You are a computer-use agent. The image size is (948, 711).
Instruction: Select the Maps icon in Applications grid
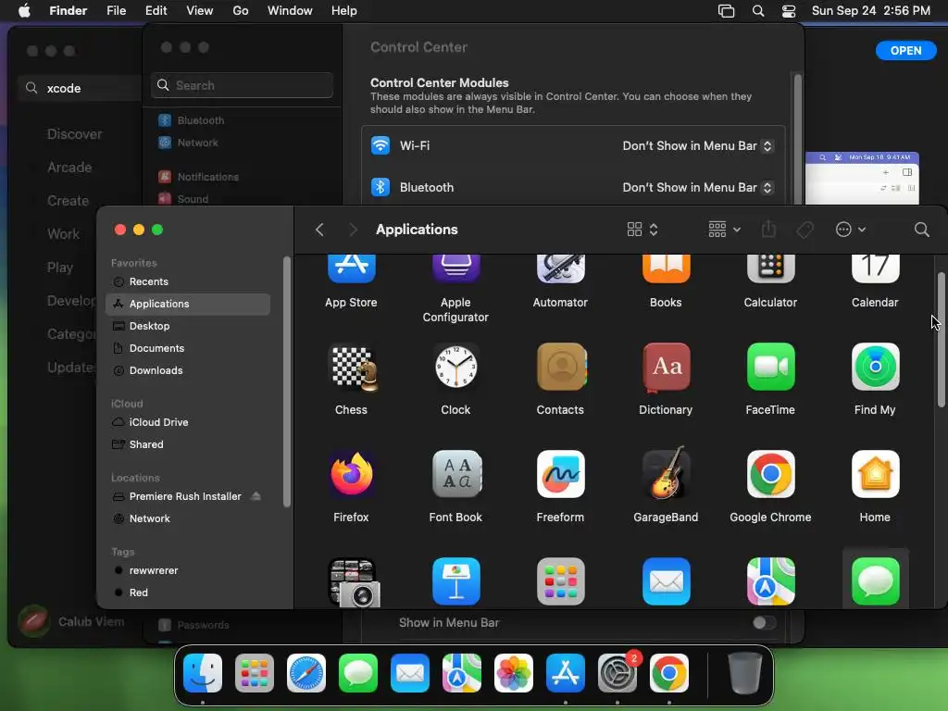[x=770, y=581]
